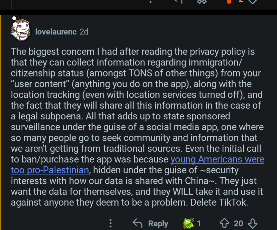
Task: Remove the orange upvote on previous comment
Action: [229, 2]
